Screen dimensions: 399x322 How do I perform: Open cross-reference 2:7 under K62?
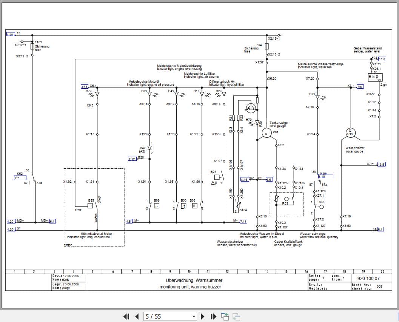[x=20, y=178]
